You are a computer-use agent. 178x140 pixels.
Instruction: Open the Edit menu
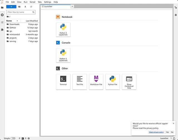point(13,2)
